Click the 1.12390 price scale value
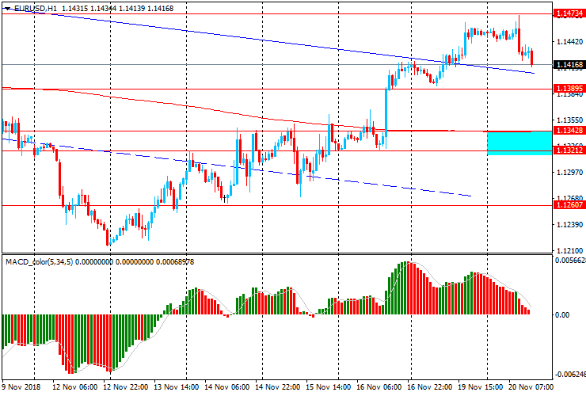The width and height of the screenshot is (586, 396). tap(569, 224)
